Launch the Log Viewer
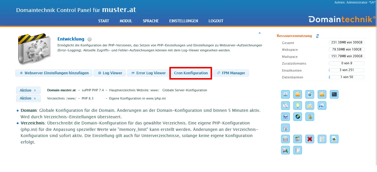The width and height of the screenshot is (377, 172). [109, 73]
